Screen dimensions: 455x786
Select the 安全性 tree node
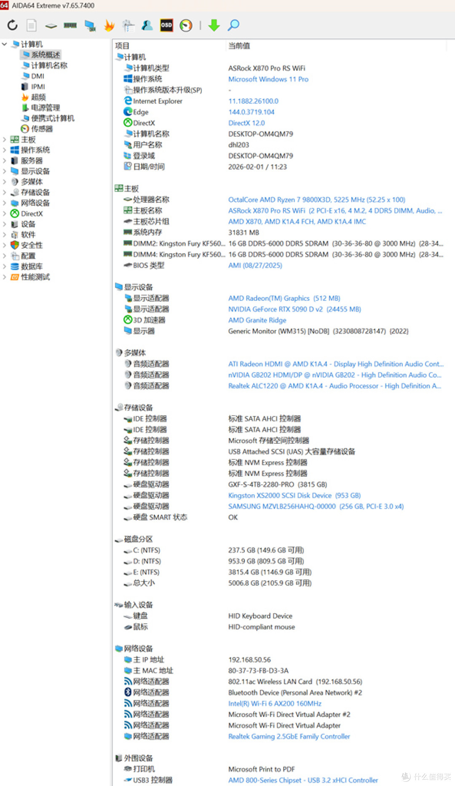[27, 245]
